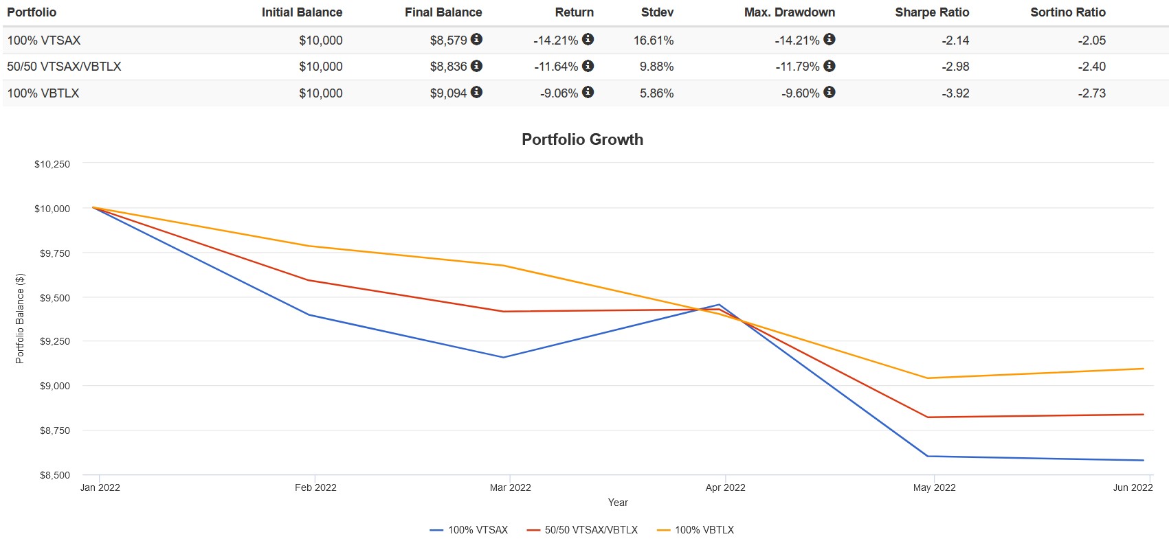The width and height of the screenshot is (1169, 541).
Task: Click info icon beside $8,836 final balance
Action: (x=476, y=66)
